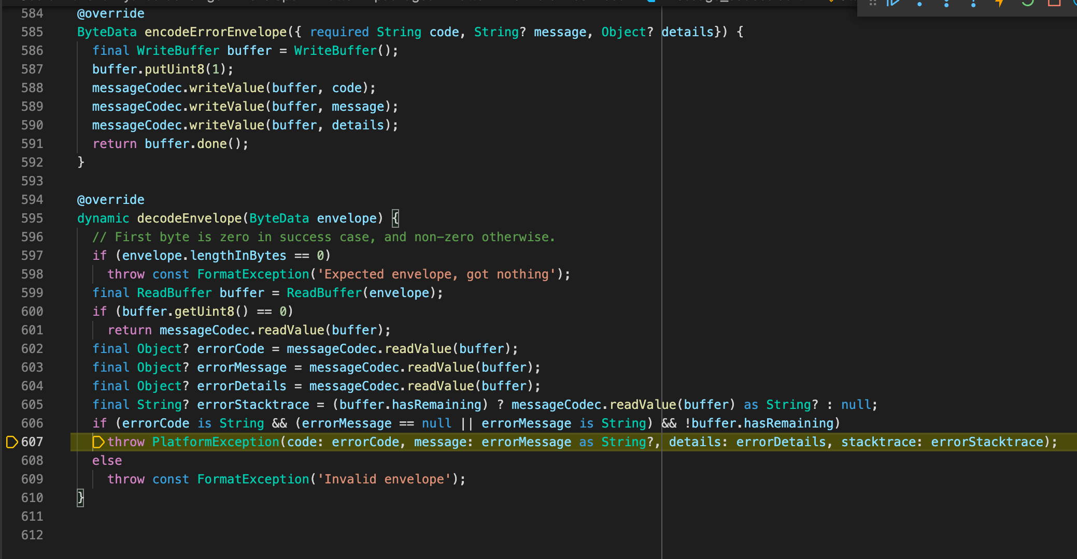The height and width of the screenshot is (559, 1077).
Task: Step into the current function call
Action: (946, 3)
